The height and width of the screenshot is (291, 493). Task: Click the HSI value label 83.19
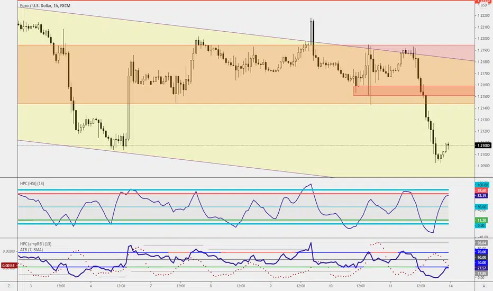point(482,196)
